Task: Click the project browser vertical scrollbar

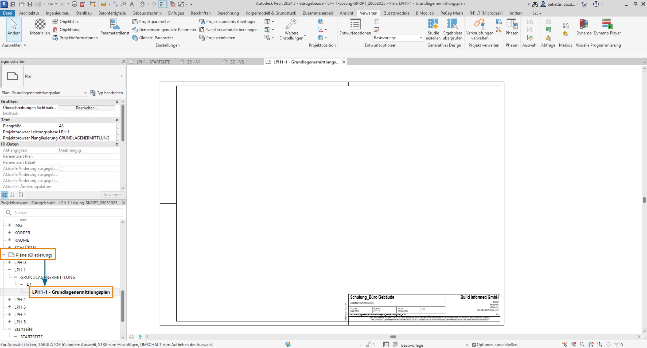Action: 123,306
